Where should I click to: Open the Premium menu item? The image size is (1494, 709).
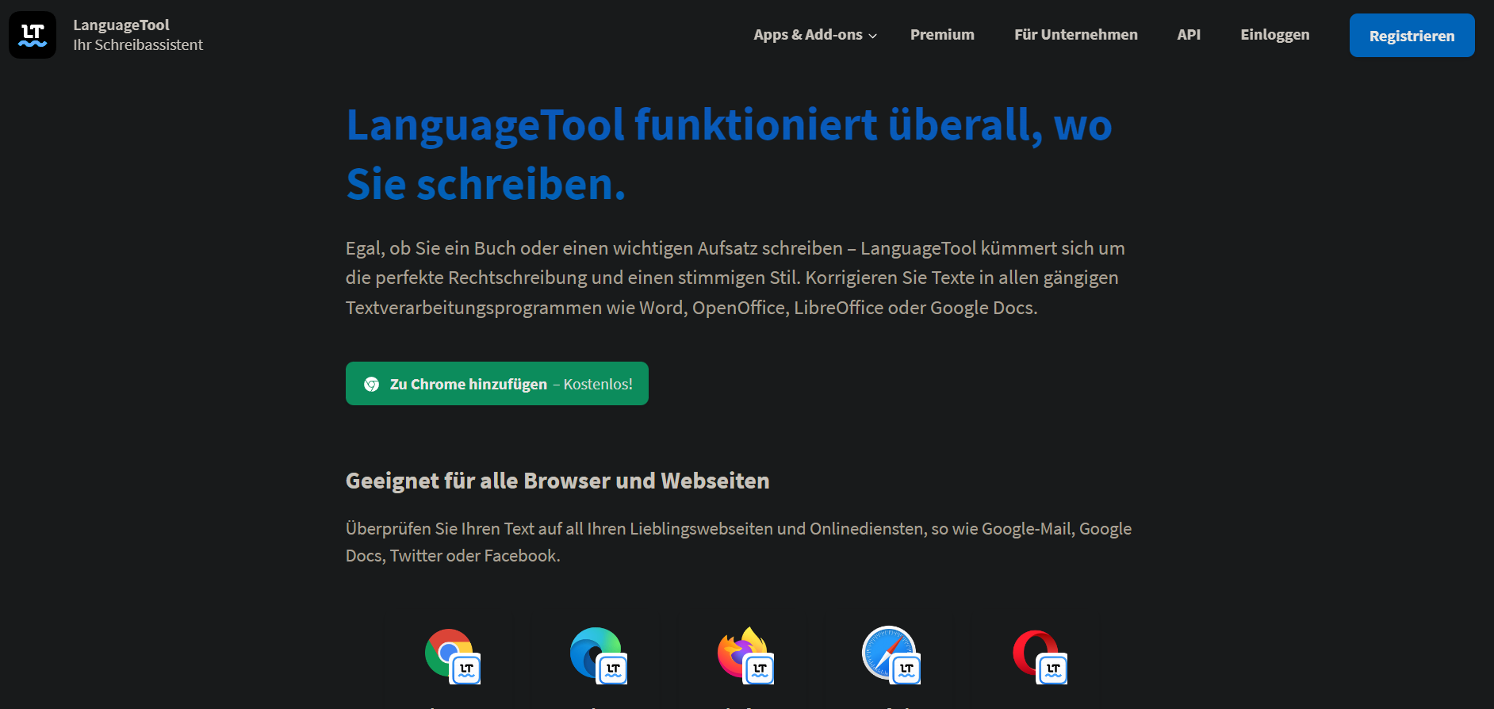click(942, 35)
